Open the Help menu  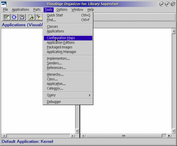tap(91, 10)
